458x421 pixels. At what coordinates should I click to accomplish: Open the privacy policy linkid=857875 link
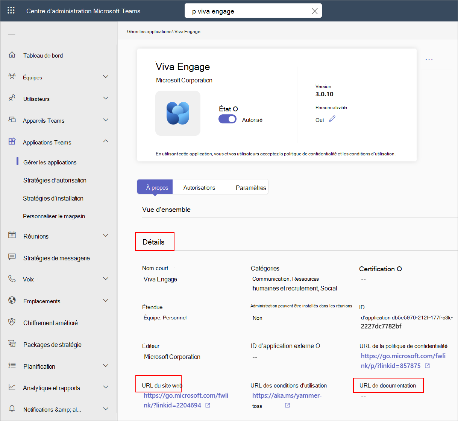(x=403, y=361)
